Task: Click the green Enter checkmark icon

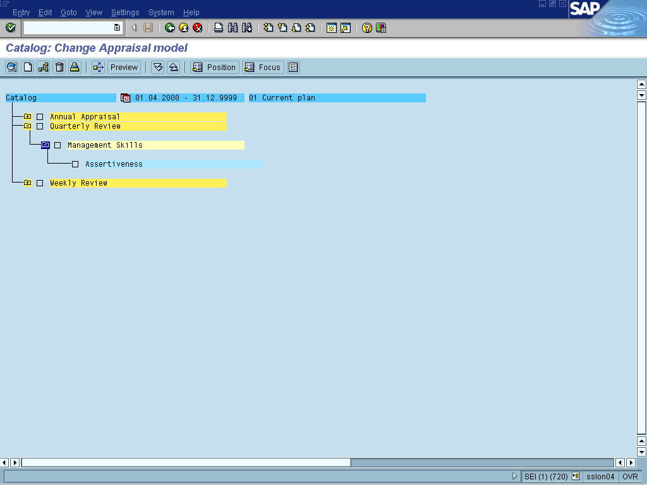Action: coord(11,28)
